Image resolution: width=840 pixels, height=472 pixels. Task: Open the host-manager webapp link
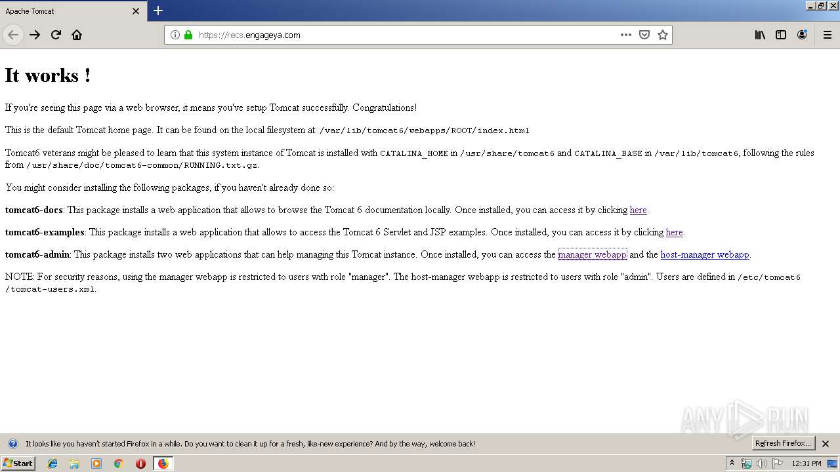[x=705, y=254]
